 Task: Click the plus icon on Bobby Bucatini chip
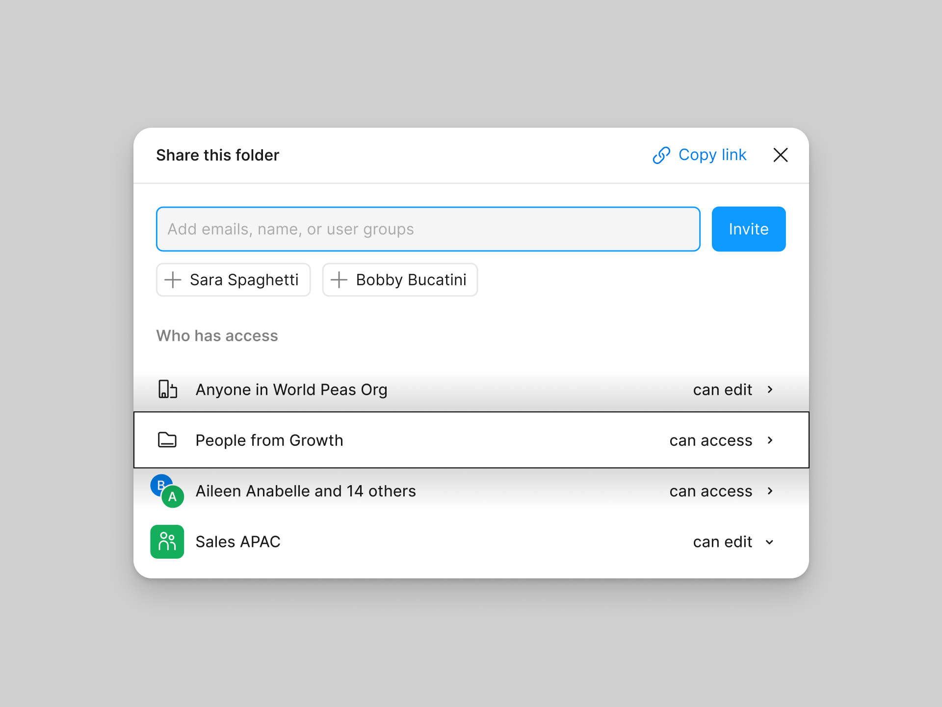[339, 280]
